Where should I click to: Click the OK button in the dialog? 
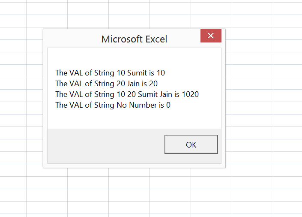tap(191, 145)
